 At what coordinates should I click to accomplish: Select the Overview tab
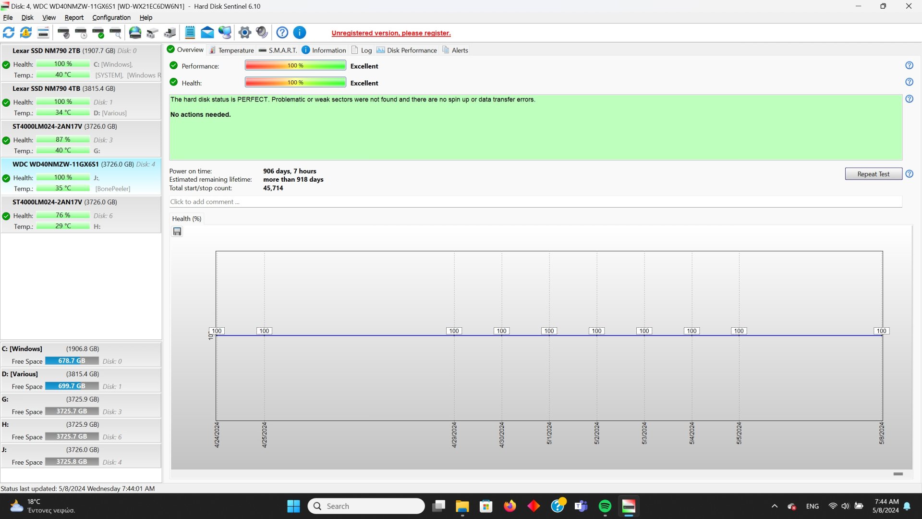(185, 49)
